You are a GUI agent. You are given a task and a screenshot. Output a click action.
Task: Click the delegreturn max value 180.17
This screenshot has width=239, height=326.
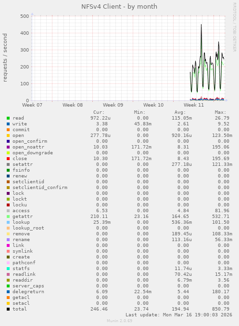click(221, 292)
